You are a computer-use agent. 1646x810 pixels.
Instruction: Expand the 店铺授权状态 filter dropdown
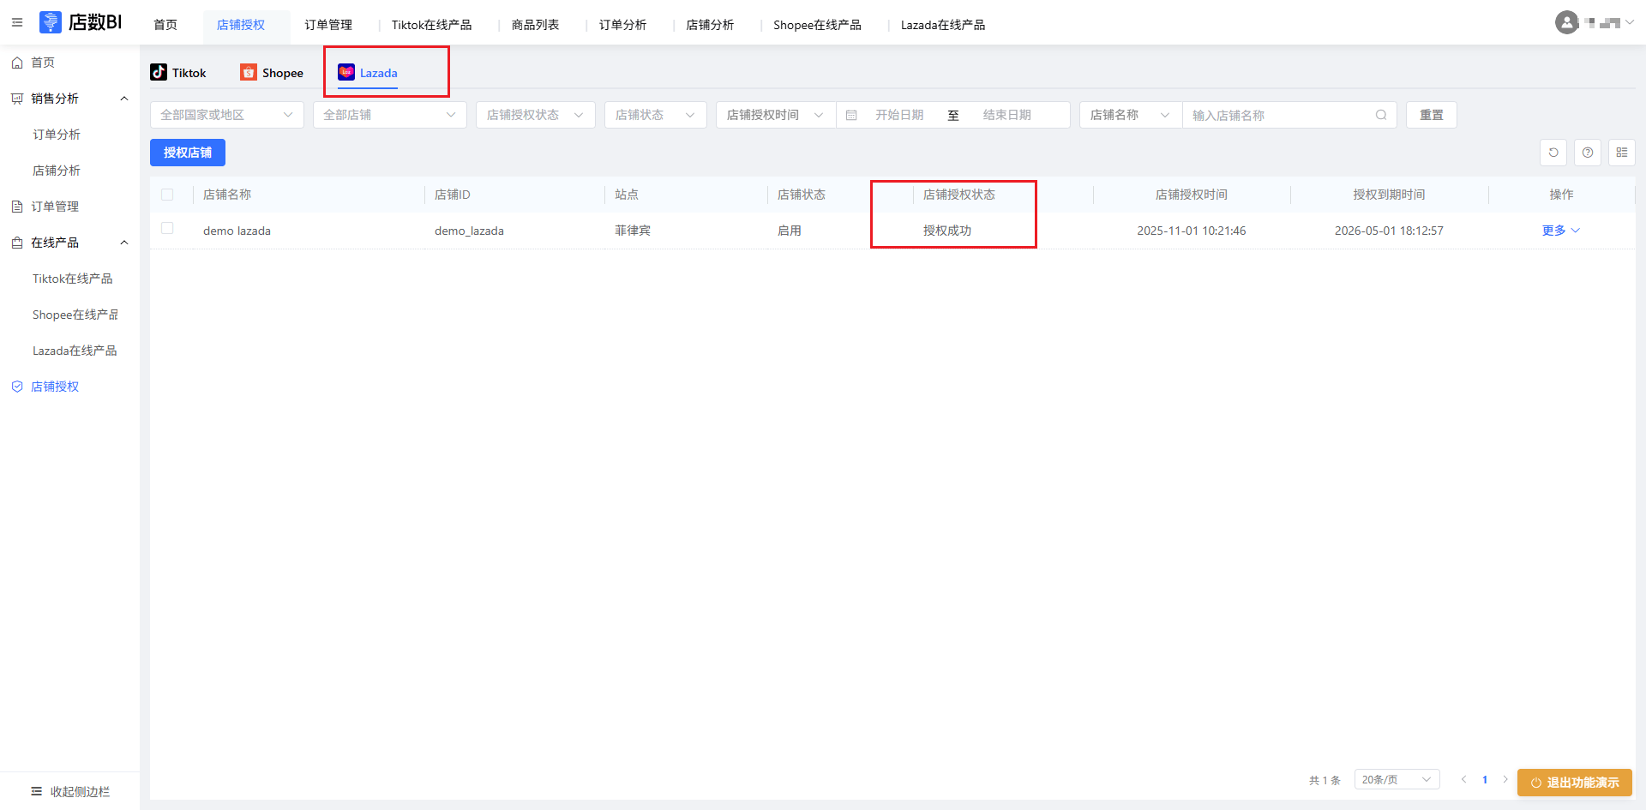pyautogui.click(x=535, y=115)
